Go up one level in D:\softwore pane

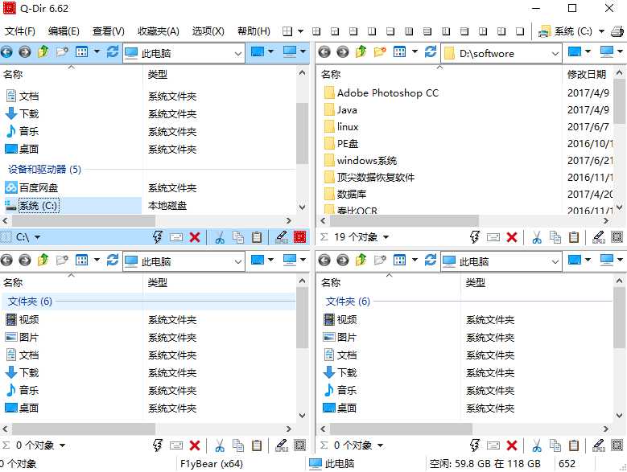(x=361, y=52)
